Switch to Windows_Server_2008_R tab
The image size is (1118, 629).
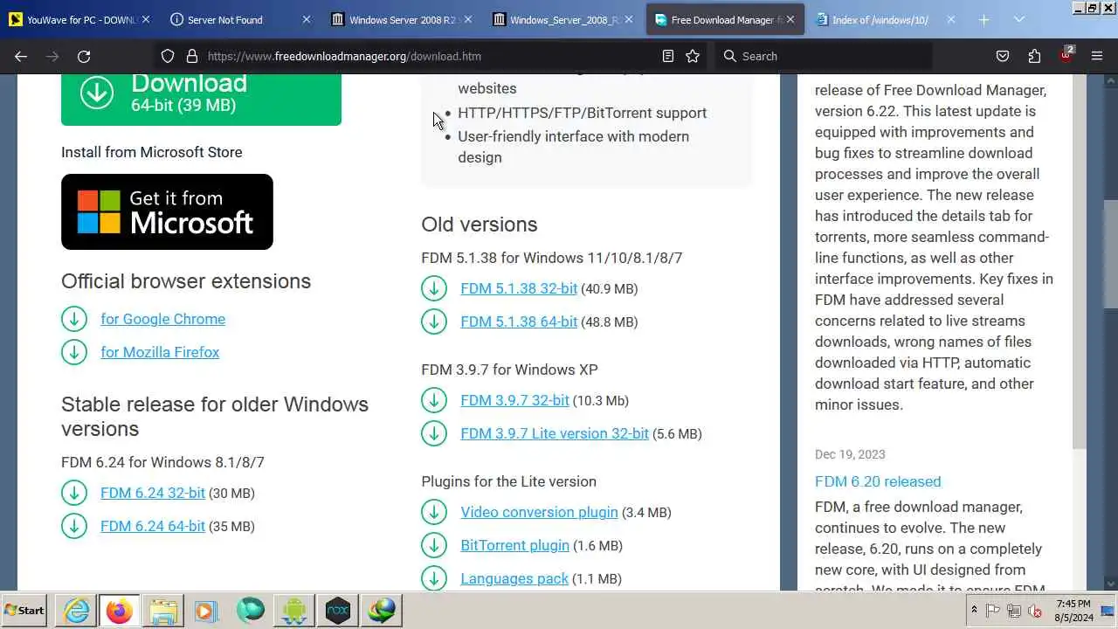[562, 19]
